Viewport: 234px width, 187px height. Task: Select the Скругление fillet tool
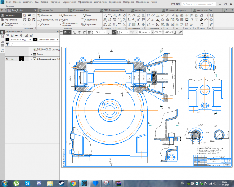(x=90, y=20)
